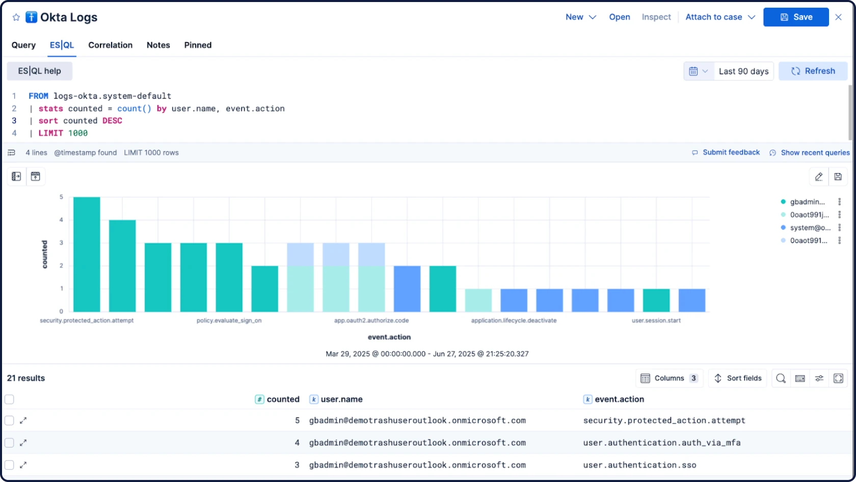Expand details for security.protected_action.attempt row
856x482 pixels.
pos(23,420)
